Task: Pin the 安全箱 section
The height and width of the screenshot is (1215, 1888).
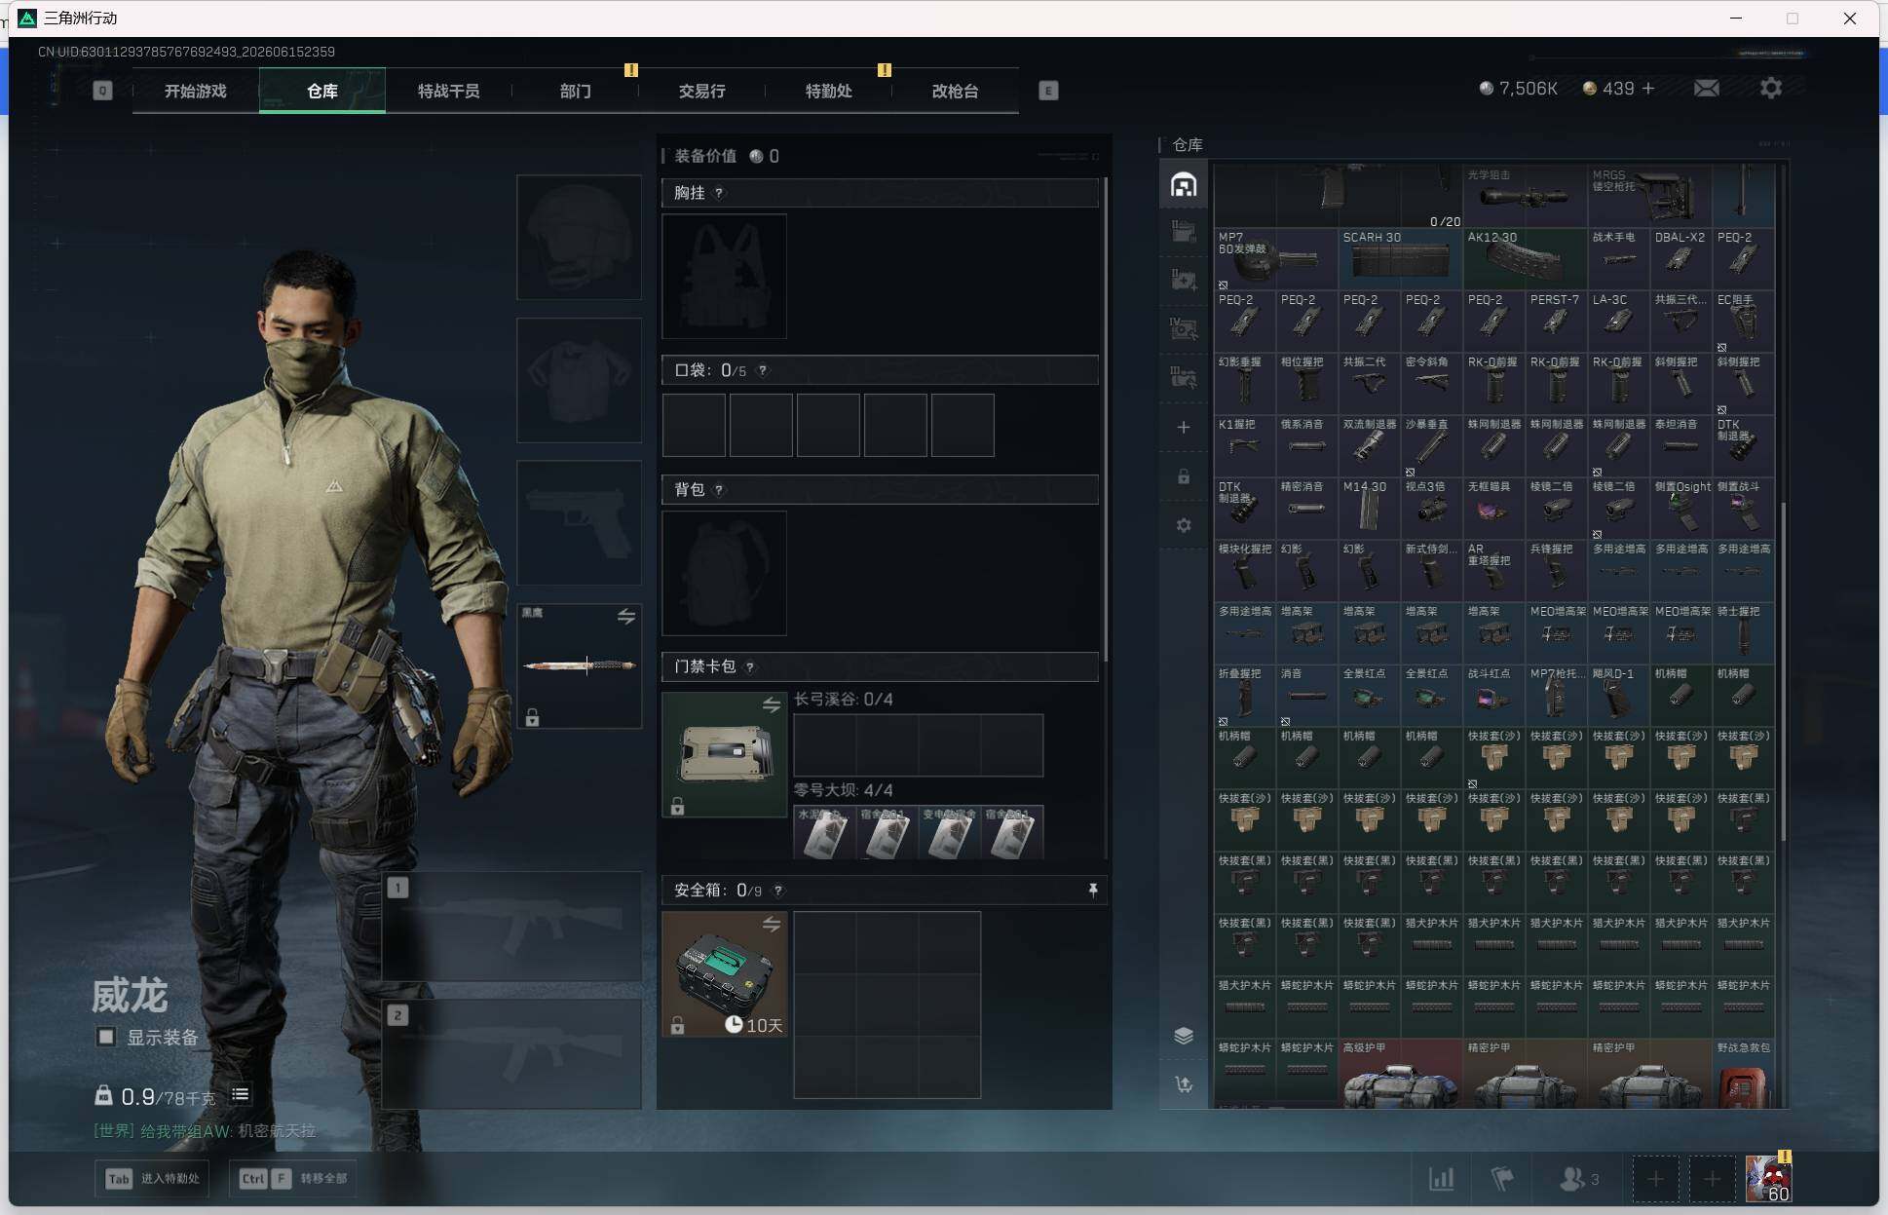Action: coord(1093,890)
